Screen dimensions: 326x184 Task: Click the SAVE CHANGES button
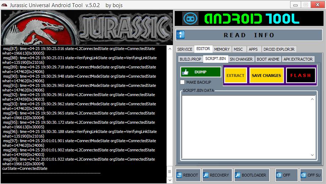coord(266,76)
